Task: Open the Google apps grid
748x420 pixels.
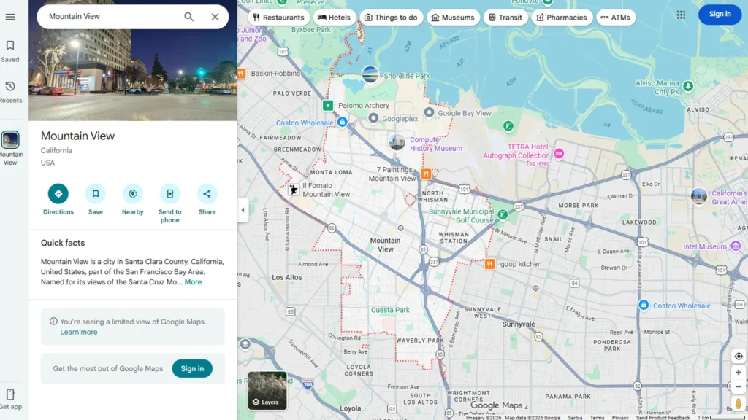Action: 680,14
